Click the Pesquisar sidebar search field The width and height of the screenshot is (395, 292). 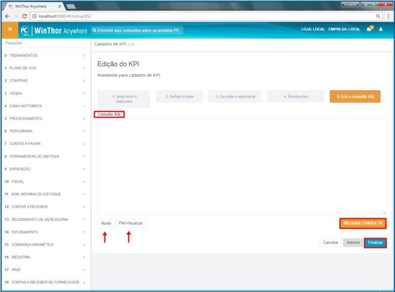[x=46, y=43]
